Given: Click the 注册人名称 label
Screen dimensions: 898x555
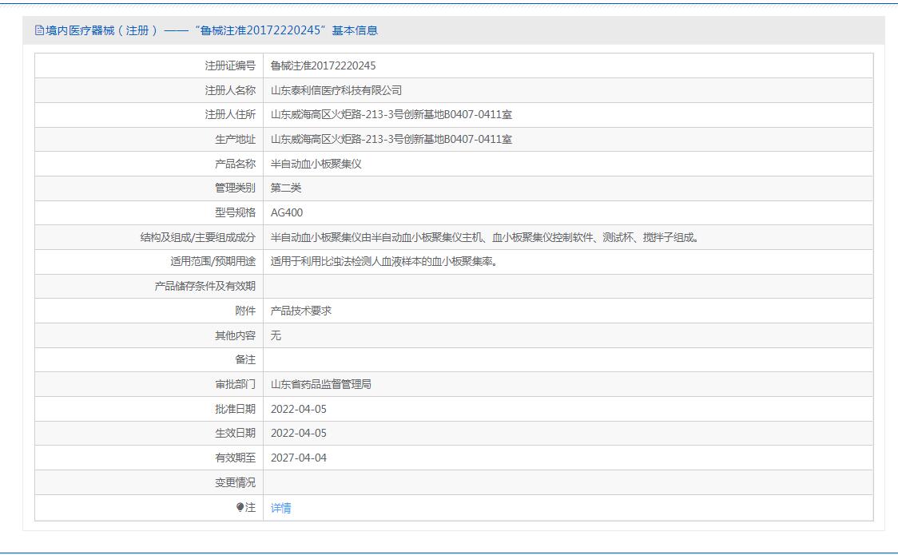Looking at the screenshot, I should click(x=230, y=90).
